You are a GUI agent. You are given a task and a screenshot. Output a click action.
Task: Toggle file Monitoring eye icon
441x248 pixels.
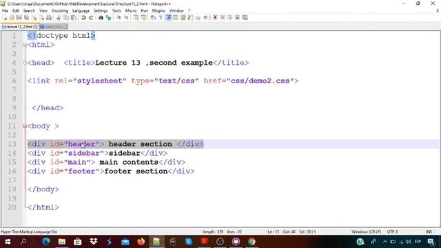pos(205,18)
